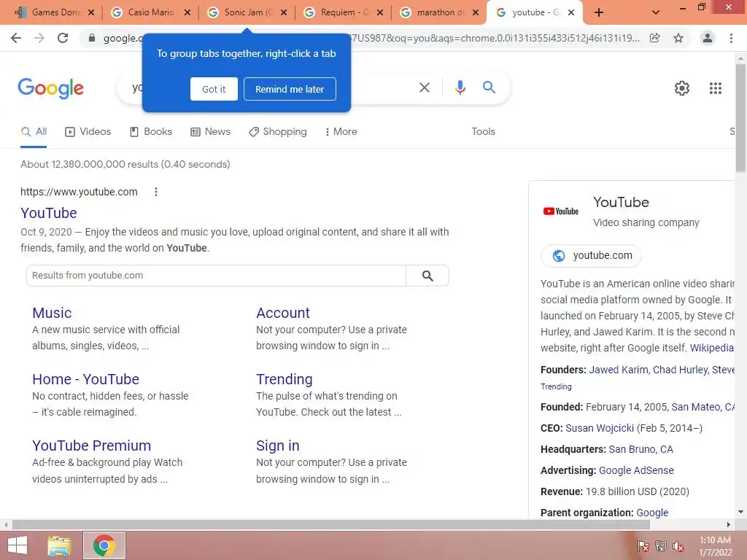Open the Music sitelink

52,313
